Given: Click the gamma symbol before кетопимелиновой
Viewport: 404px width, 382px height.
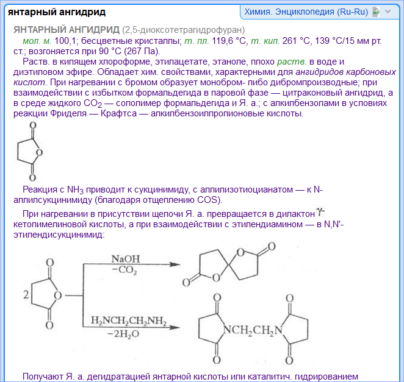Looking at the screenshot, I should (320, 212).
